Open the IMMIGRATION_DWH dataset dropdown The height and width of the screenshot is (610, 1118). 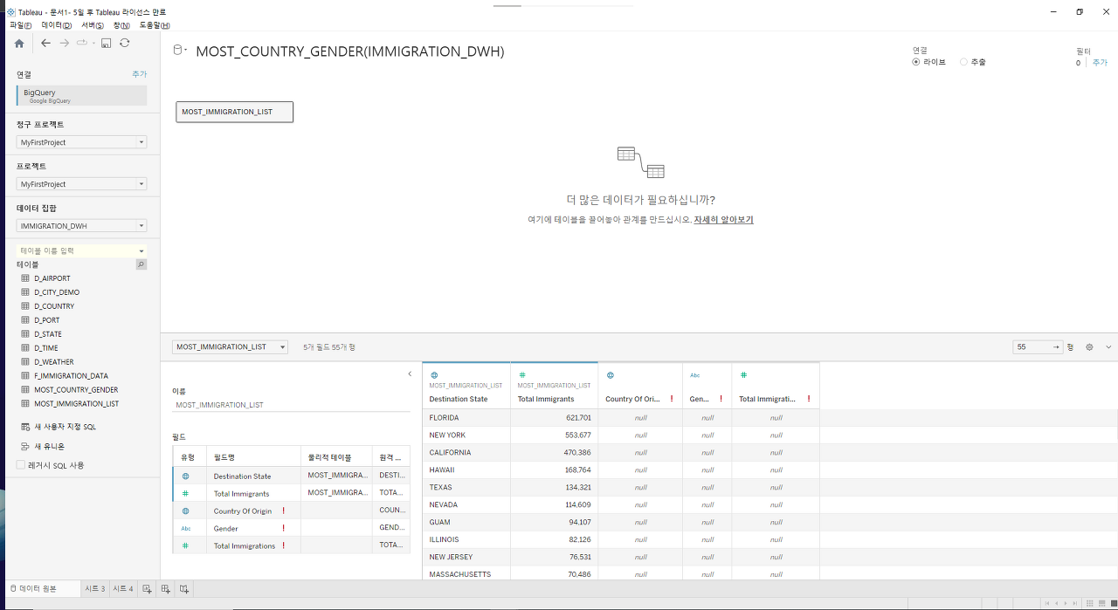[x=82, y=226]
